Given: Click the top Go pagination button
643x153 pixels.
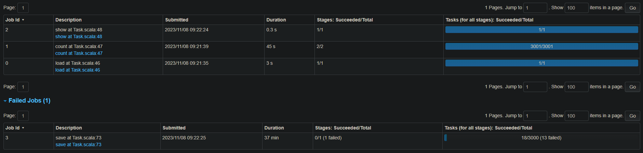Looking at the screenshot, I should point(632,8).
